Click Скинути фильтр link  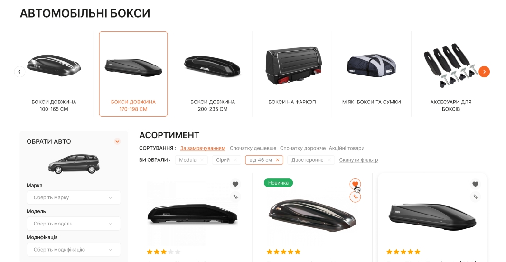pos(358,160)
